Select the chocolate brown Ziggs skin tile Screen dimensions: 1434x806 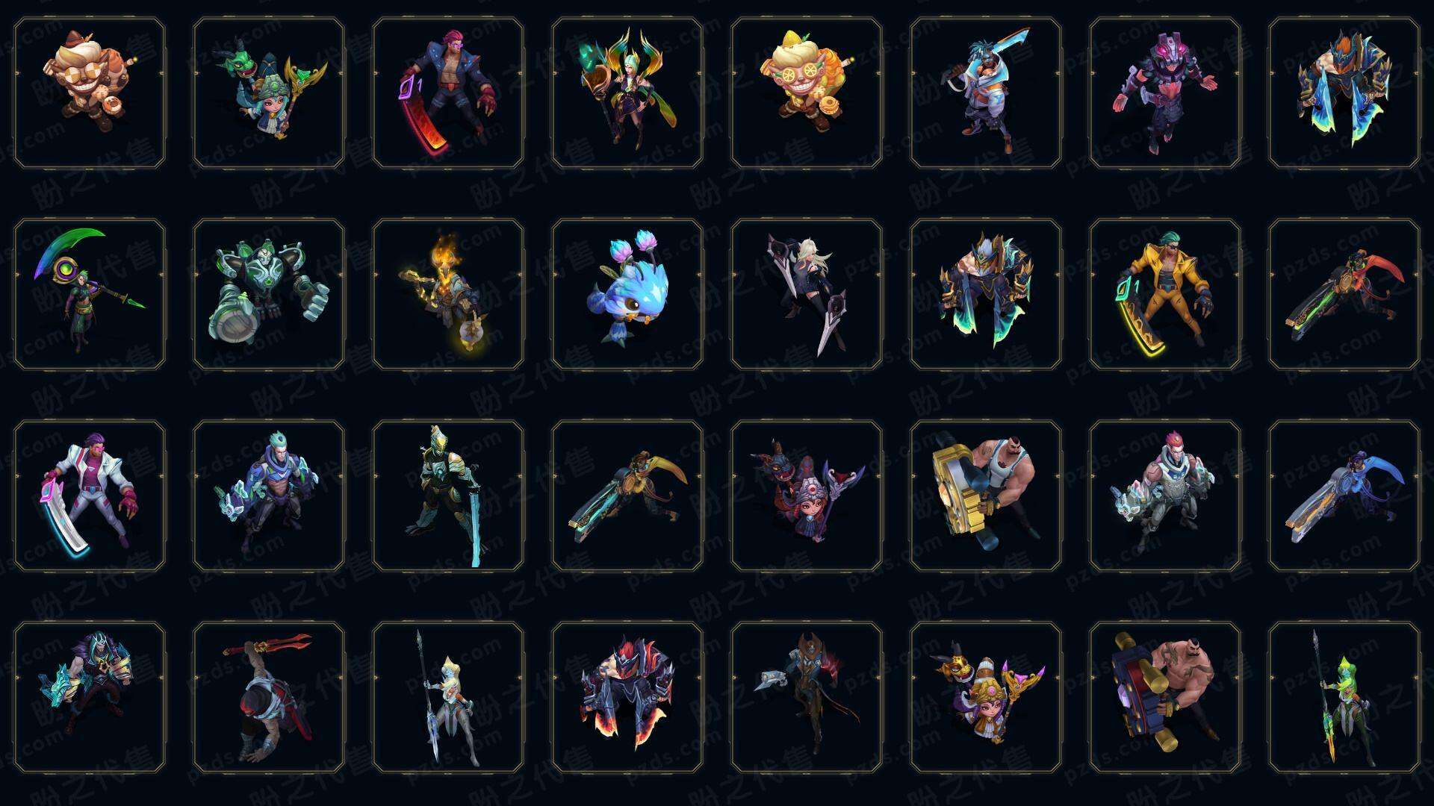pyautogui.click(x=90, y=93)
